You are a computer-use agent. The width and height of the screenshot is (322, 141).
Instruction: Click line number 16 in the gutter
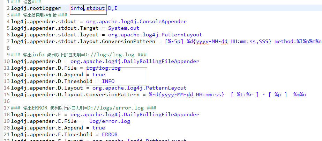pos(7,101)
